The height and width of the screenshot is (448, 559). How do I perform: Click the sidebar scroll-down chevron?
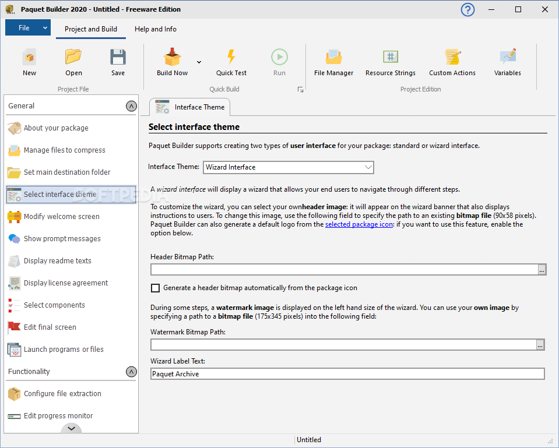point(71,428)
